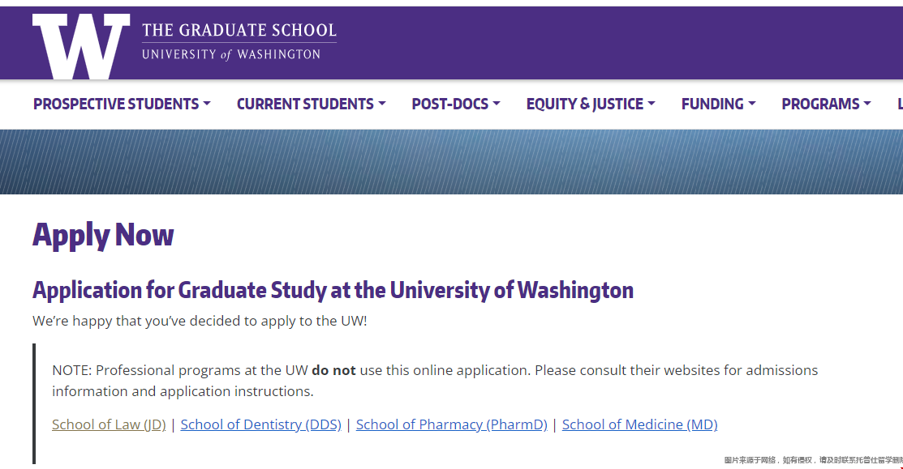This screenshot has width=903, height=469.
Task: Click the University of Washington W logo
Action: [x=81, y=46]
